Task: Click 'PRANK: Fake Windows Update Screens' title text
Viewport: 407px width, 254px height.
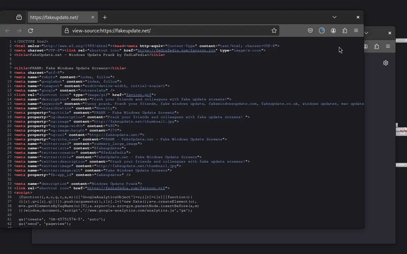Action: [x=69, y=68]
